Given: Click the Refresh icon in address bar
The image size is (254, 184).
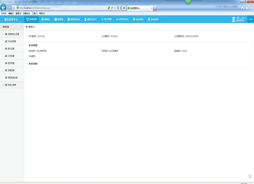Looking at the screenshot, I should click(120, 8).
